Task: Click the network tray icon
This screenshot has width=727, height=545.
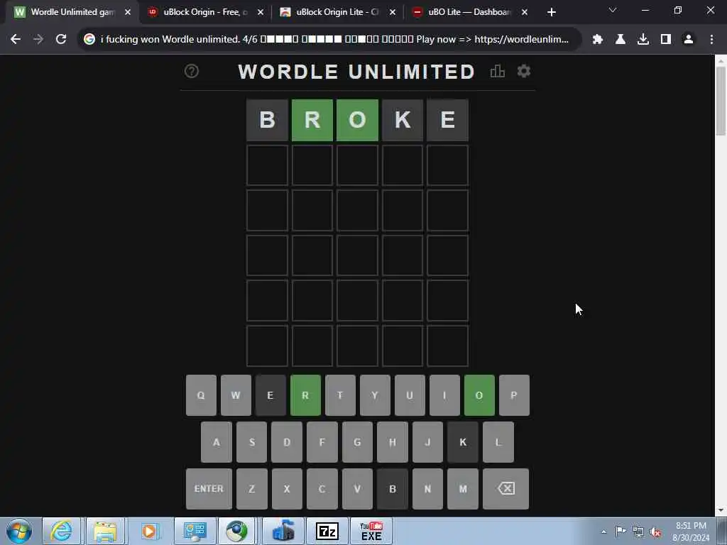Action: coord(638,532)
